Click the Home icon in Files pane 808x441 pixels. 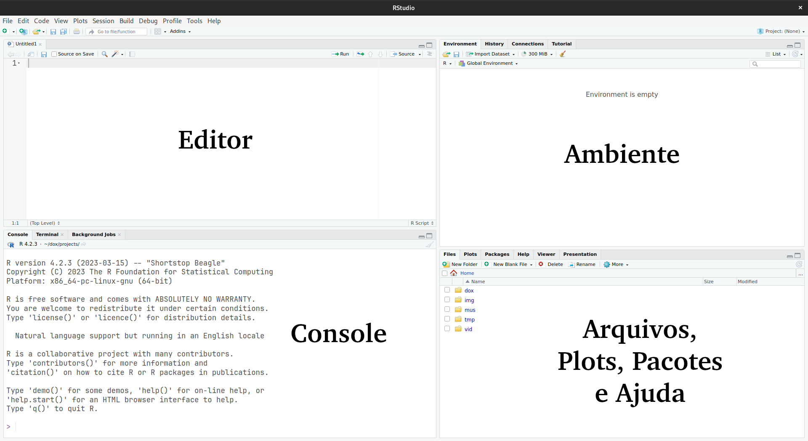coord(454,273)
